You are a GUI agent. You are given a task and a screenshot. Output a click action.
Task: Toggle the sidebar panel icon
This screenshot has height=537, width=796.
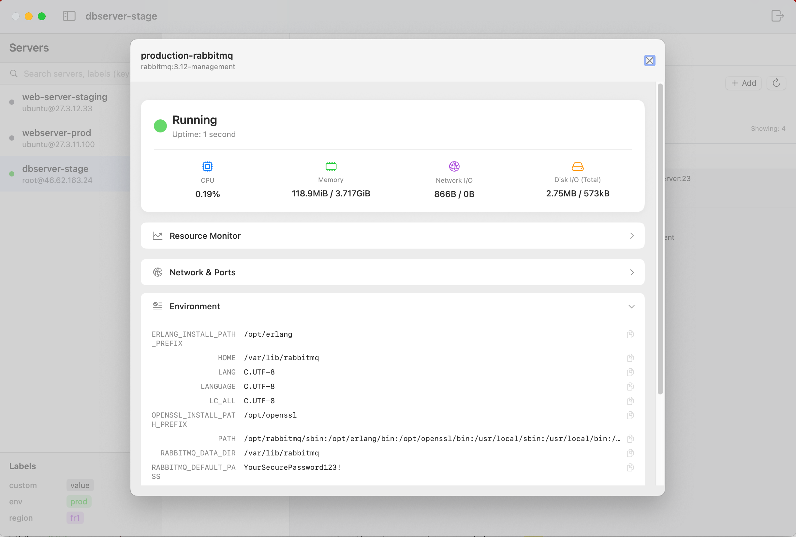pyautogui.click(x=69, y=16)
